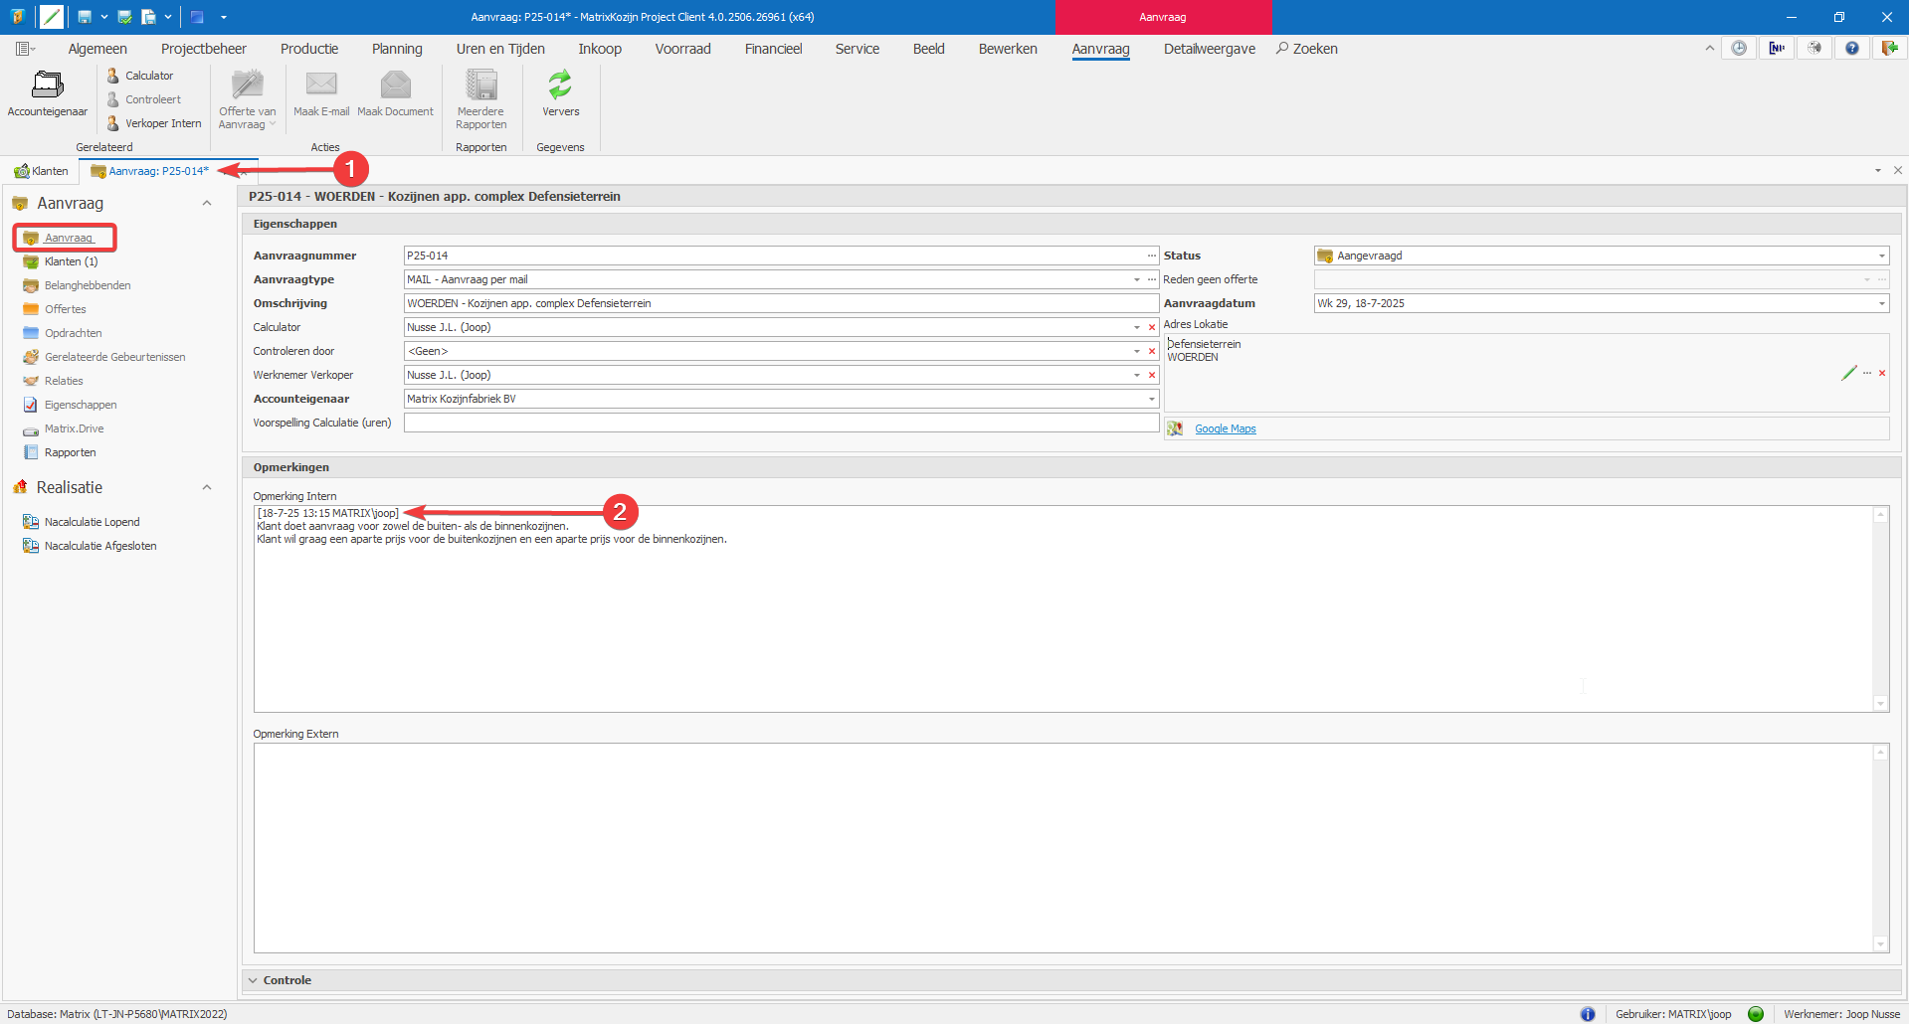The width and height of the screenshot is (1909, 1024).
Task: Click Zoeken search in ribbon
Action: [1307, 49]
